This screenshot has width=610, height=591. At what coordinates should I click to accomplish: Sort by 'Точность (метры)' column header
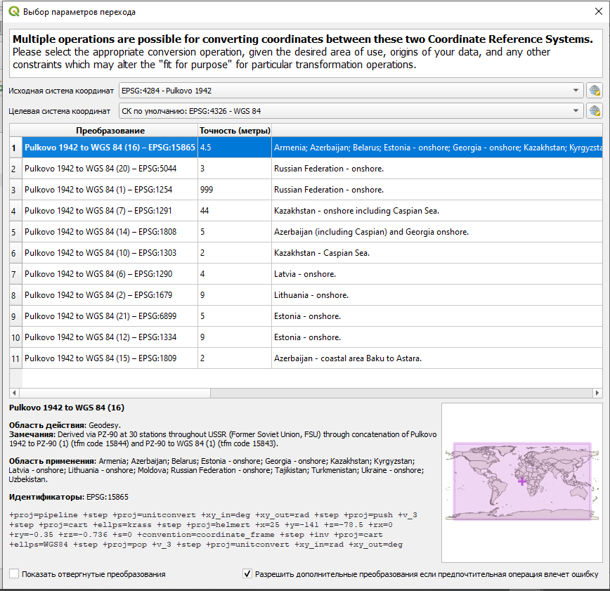234,131
